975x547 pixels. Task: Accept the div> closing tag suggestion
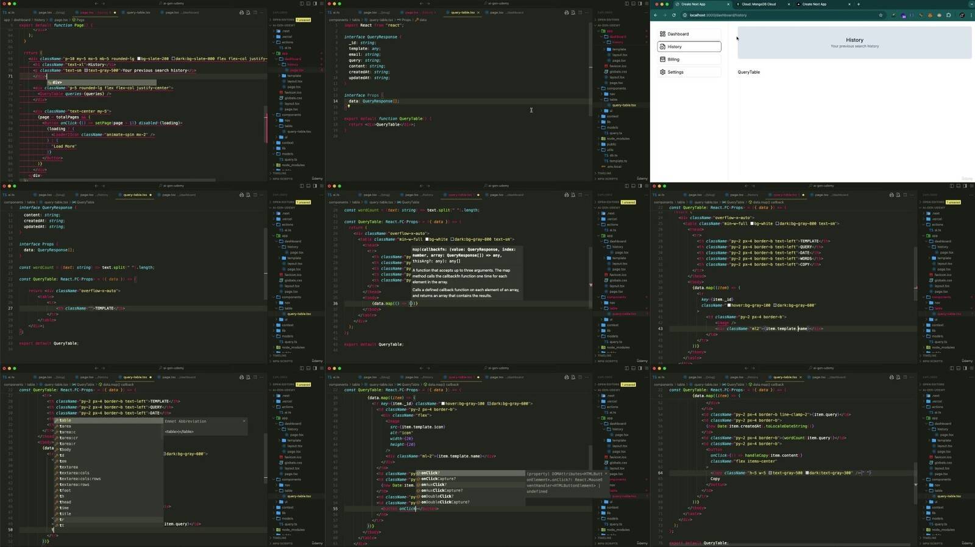pyautogui.click(x=101, y=82)
